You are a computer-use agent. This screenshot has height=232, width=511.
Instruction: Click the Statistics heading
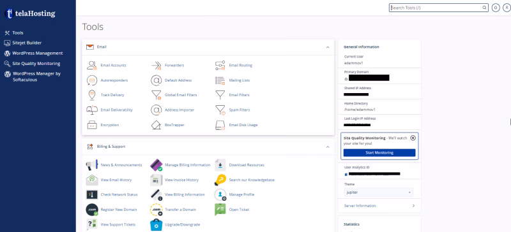click(x=351, y=224)
